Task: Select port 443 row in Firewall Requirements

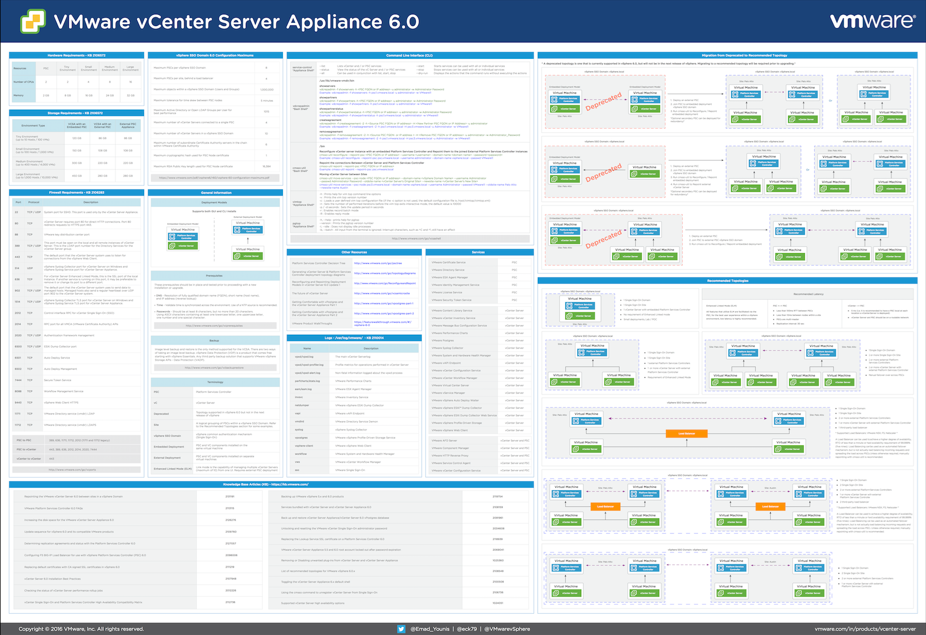Action: pyautogui.click(x=77, y=257)
